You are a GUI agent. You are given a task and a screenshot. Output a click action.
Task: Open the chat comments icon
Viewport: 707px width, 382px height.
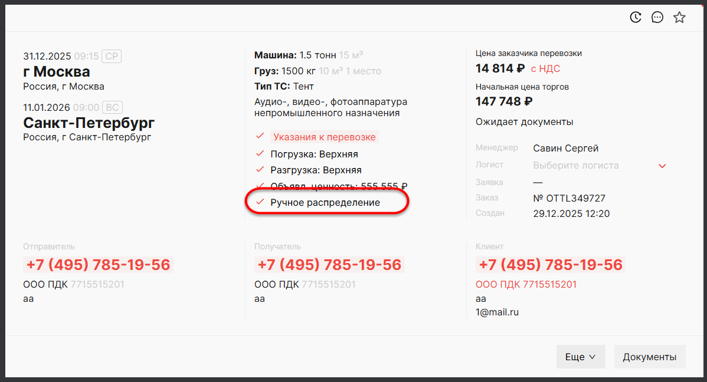coord(657,17)
